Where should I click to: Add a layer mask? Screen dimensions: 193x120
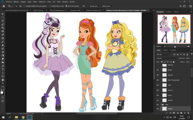pos(174,113)
